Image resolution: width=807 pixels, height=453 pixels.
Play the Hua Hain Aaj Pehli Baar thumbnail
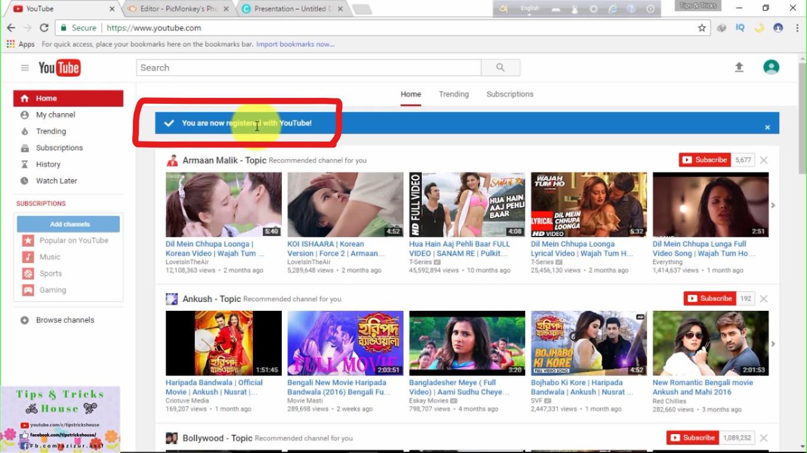click(x=467, y=205)
